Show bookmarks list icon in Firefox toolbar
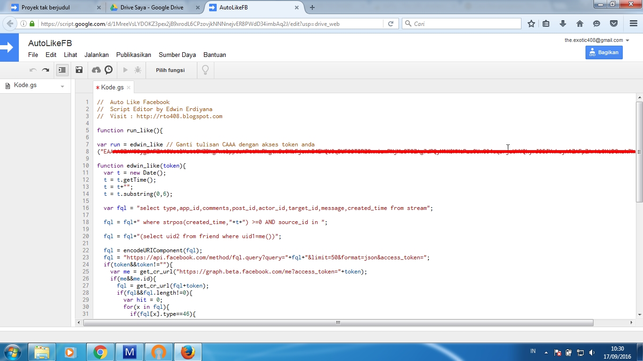This screenshot has height=361, width=643. (546, 24)
